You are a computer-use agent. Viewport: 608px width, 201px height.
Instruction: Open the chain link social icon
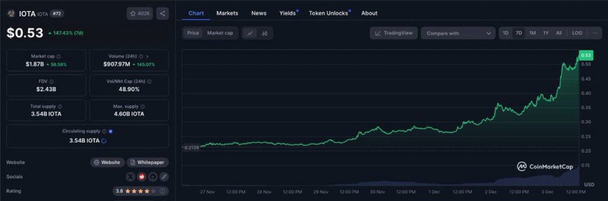click(164, 177)
